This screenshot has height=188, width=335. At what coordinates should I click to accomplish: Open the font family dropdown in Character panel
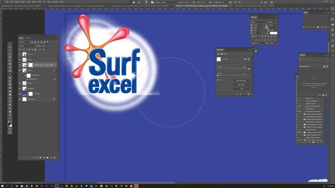tap(258, 22)
